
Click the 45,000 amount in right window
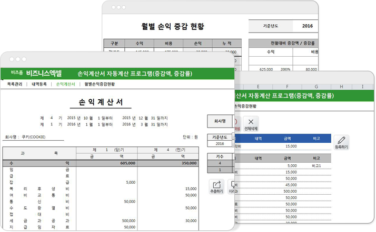[291, 185]
